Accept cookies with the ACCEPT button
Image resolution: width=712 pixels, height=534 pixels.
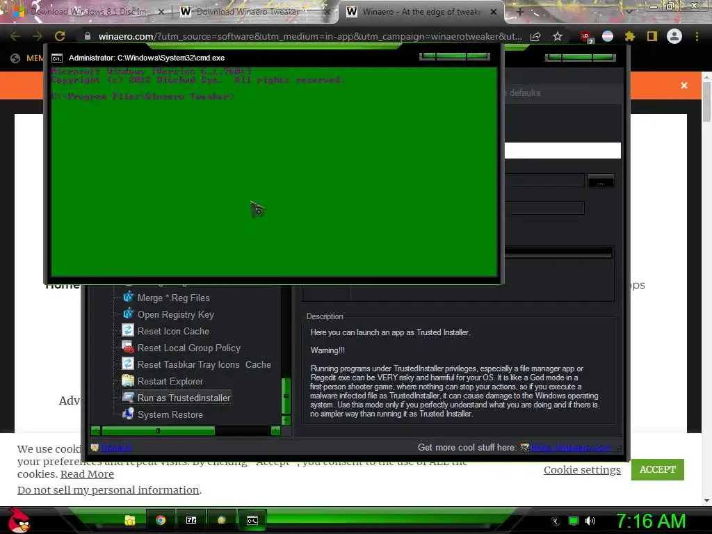pos(658,469)
